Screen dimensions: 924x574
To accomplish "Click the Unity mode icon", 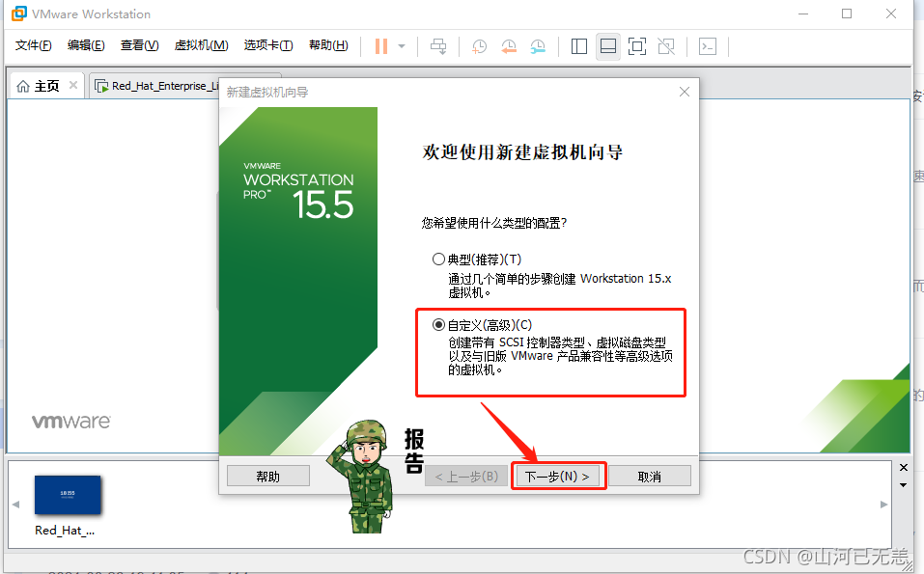I will click(666, 46).
